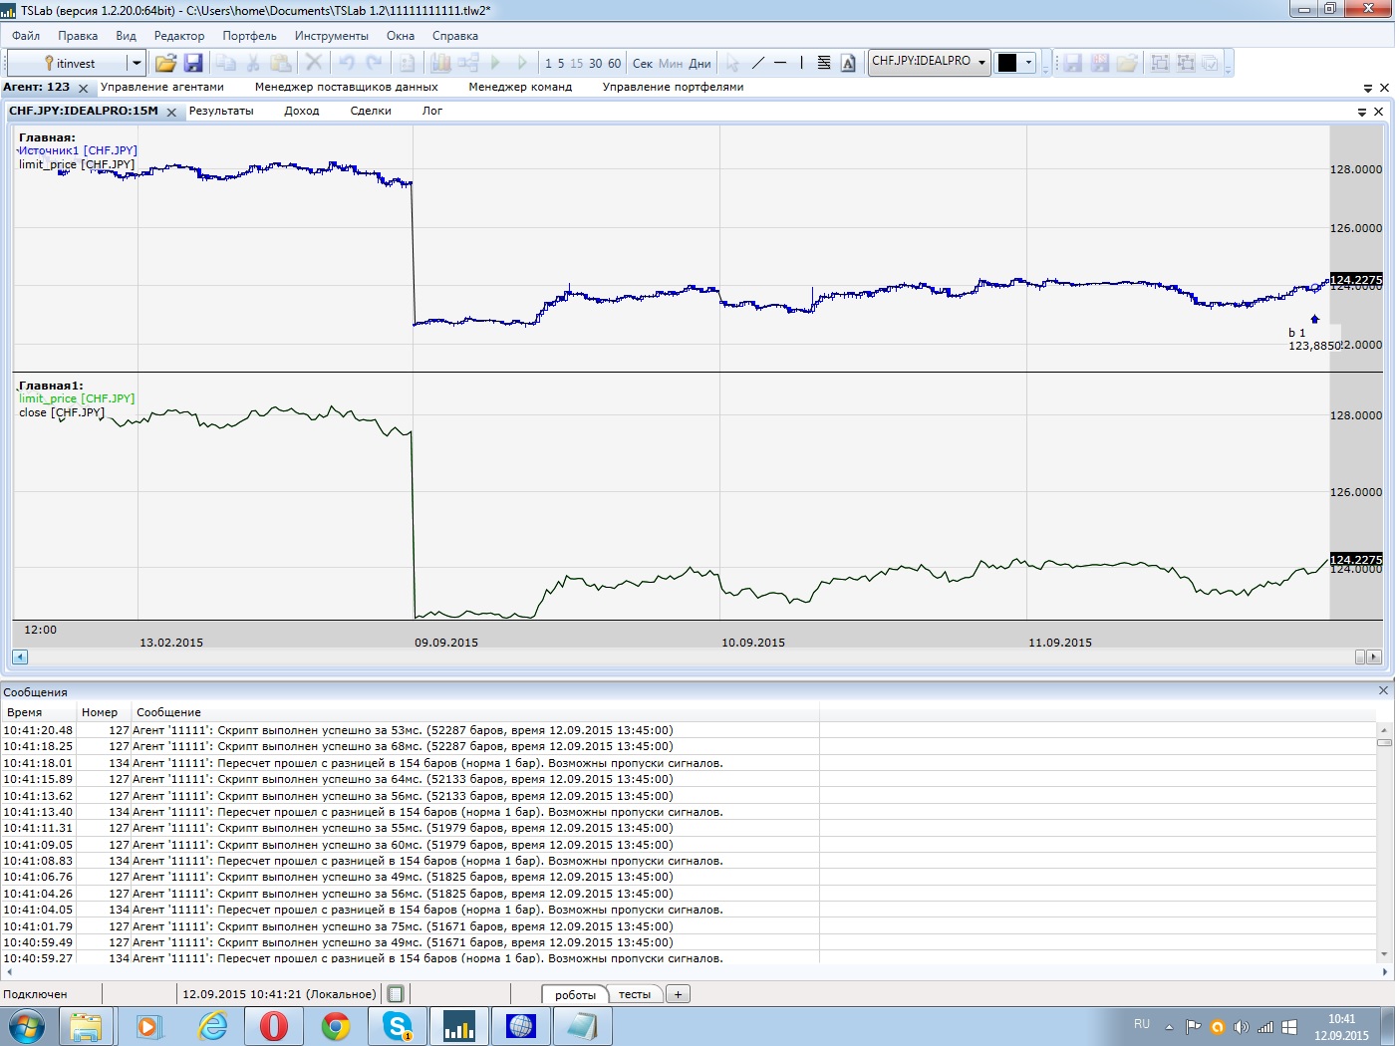Switch to the Доход tab
This screenshot has height=1046, width=1399.
(x=302, y=111)
